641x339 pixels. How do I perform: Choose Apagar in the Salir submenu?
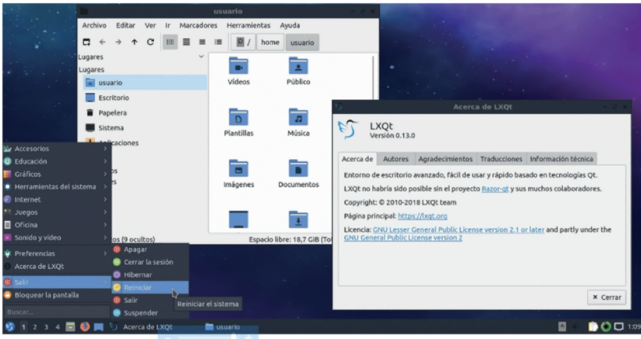[150, 249]
